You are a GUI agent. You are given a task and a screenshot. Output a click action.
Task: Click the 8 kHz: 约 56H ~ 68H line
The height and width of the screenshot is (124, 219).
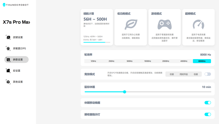(x=93, y=40)
